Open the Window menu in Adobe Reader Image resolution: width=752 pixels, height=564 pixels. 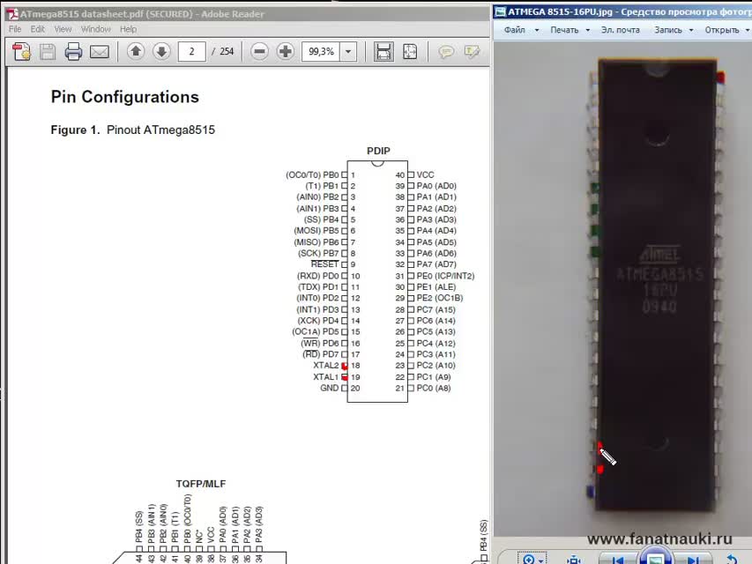(x=96, y=29)
